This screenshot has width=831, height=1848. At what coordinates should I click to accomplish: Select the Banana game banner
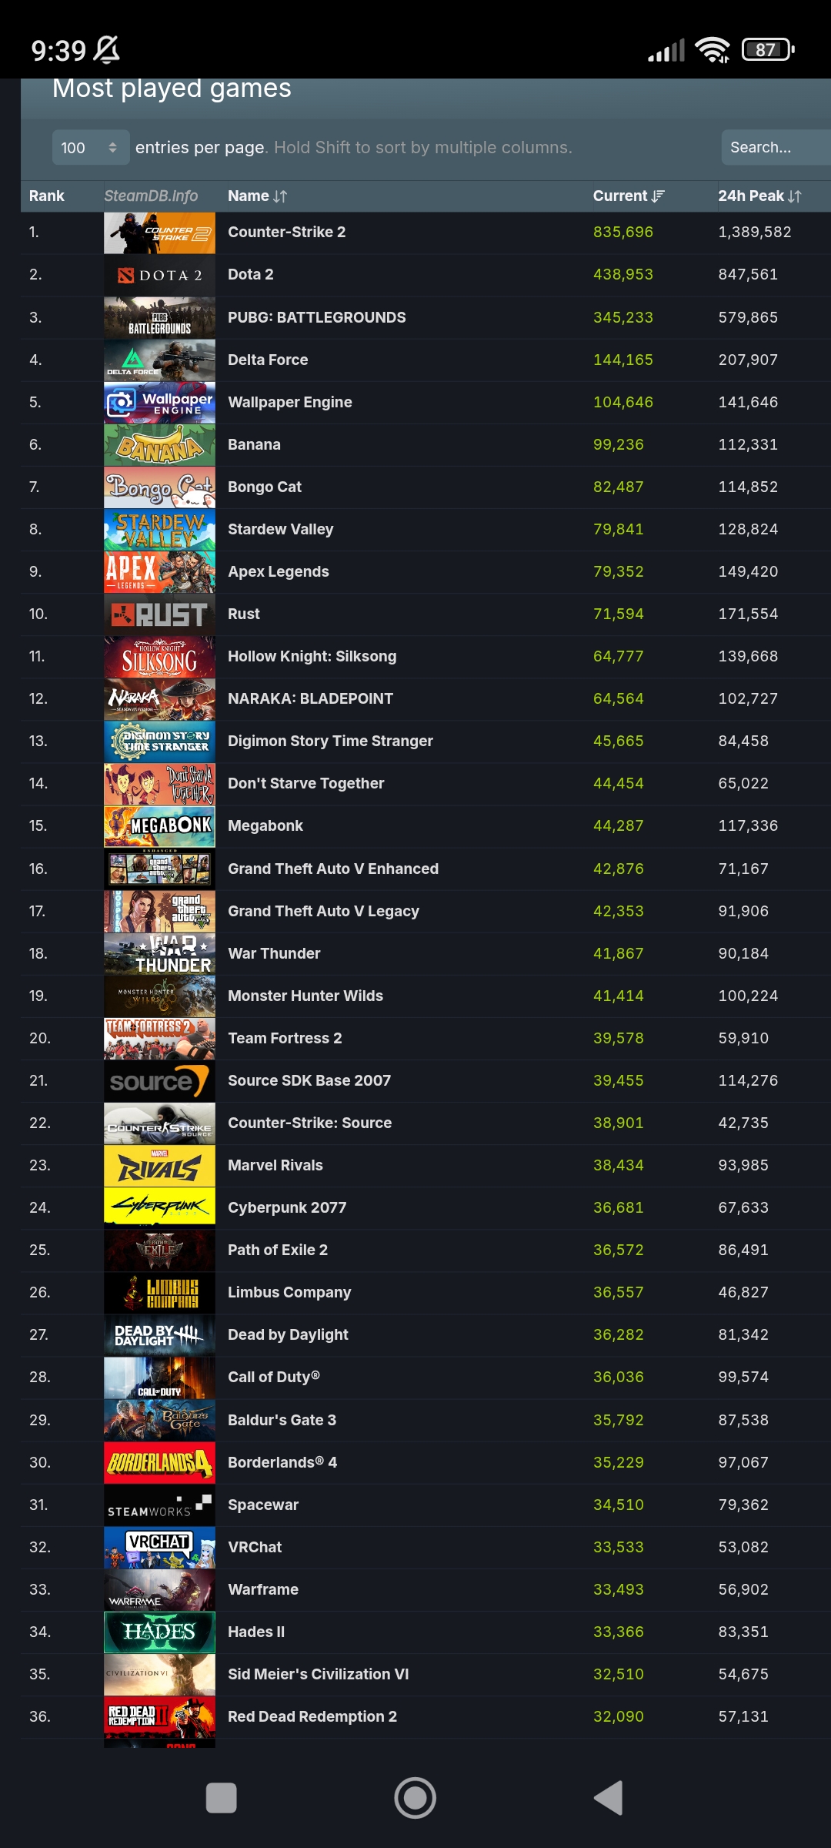pos(159,444)
